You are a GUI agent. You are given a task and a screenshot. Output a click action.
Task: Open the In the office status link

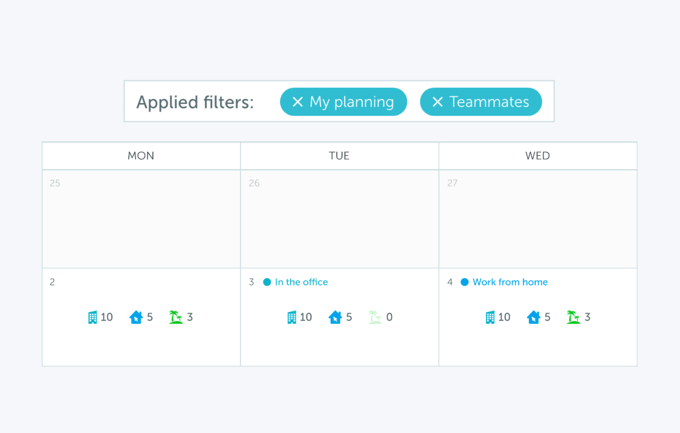pos(301,282)
